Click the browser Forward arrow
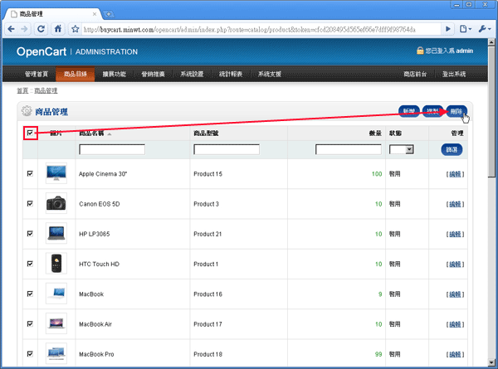 [x=24, y=29]
